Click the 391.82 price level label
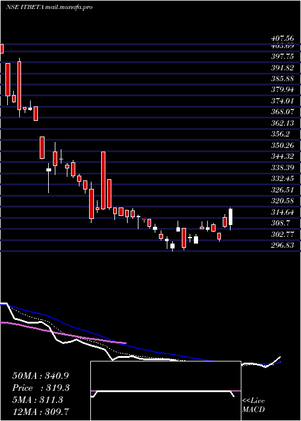The image size is (301, 421). (282, 68)
